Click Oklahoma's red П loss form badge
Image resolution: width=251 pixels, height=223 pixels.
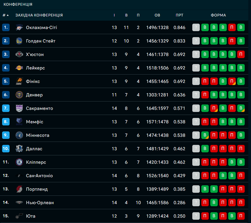pyautogui.click(x=232, y=28)
